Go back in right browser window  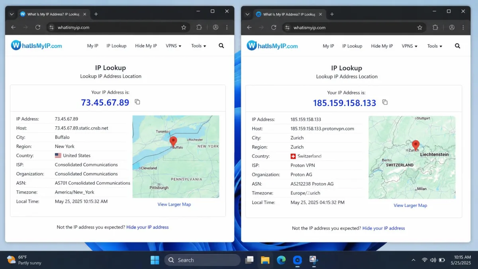[x=249, y=27]
